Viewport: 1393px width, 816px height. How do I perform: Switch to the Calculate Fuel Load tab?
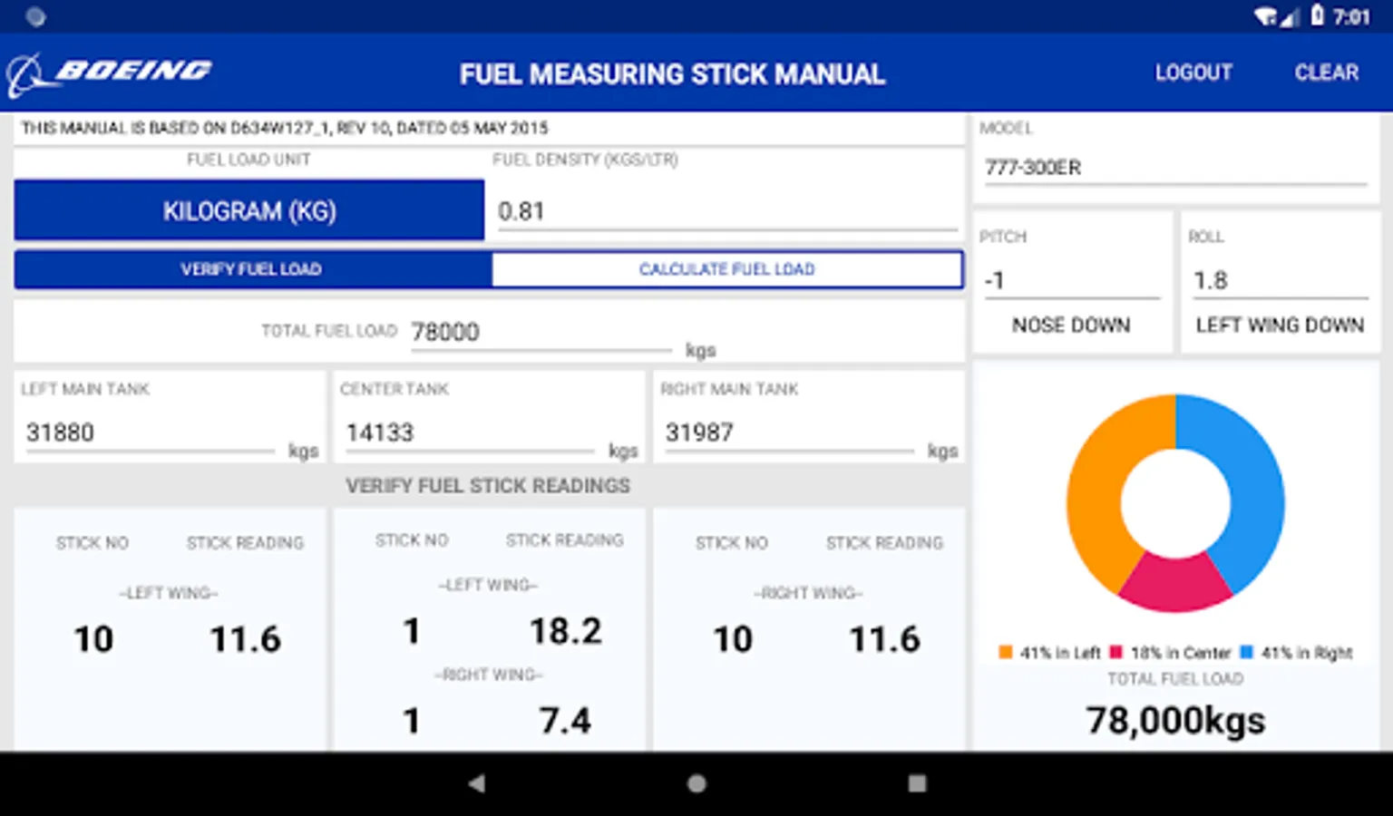pyautogui.click(x=727, y=269)
